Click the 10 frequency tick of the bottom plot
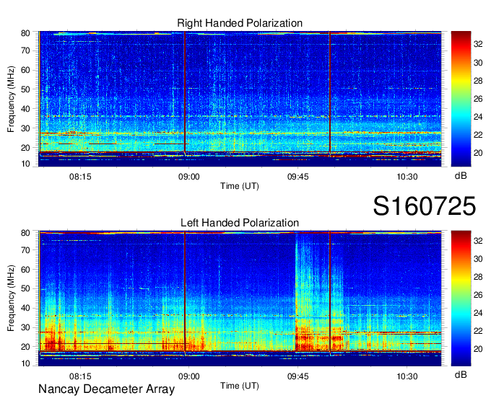491x398 pixels. [25, 363]
